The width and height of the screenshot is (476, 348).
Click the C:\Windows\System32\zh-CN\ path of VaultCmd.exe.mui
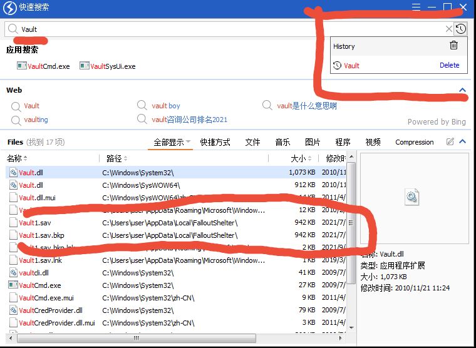148,298
